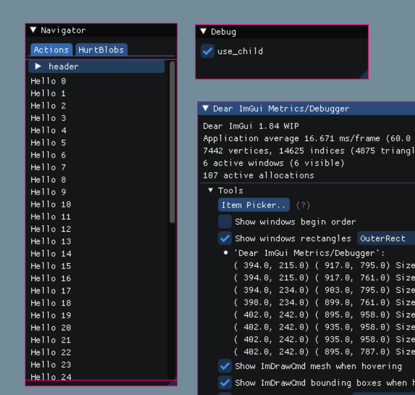
Task: Disable Show windows rectangles
Action: tap(225, 238)
